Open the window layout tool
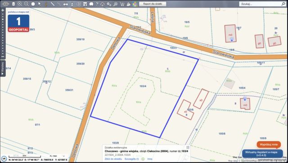288x163 pixels. click(85, 4)
